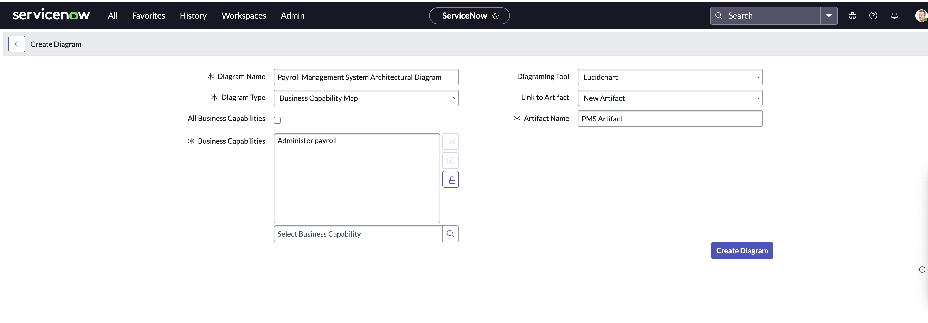
Task: Click the search magnifier icon in capabilities
Action: click(450, 233)
